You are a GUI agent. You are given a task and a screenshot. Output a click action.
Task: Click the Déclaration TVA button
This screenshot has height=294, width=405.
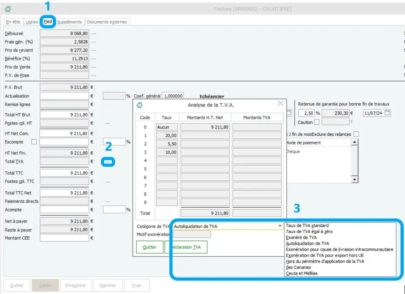click(186, 247)
